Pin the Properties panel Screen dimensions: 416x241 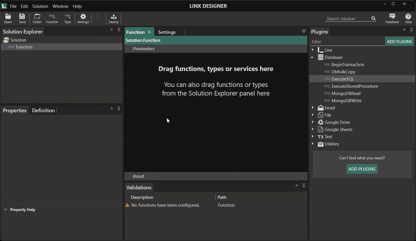pos(119,109)
